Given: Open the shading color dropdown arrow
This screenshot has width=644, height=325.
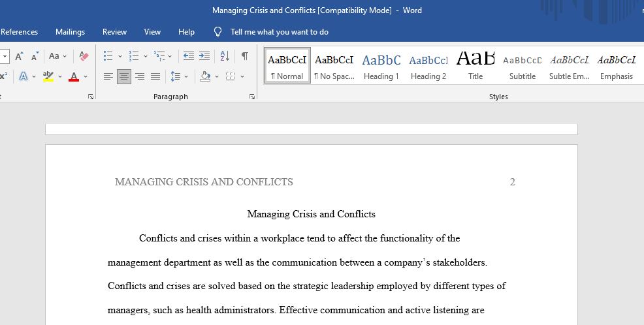Looking at the screenshot, I should coord(217,76).
